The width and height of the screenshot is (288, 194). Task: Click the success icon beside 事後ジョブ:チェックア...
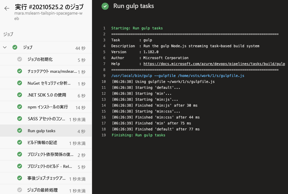coord(20,178)
